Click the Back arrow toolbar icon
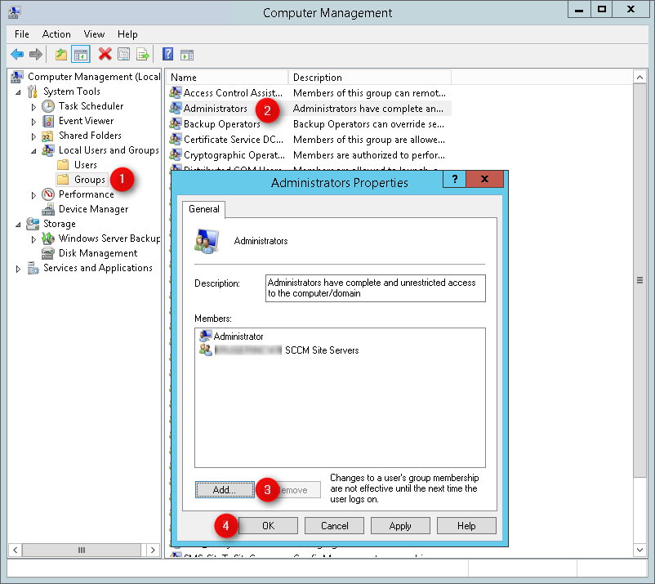Viewport: 655px width, 584px height. tap(17, 54)
